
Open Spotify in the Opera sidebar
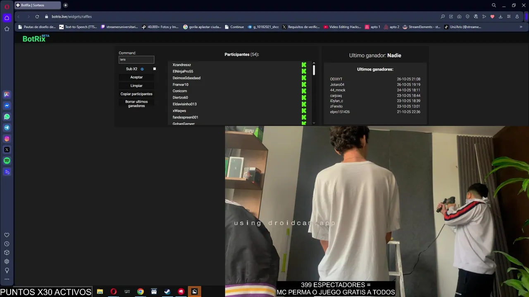[x=7, y=161]
